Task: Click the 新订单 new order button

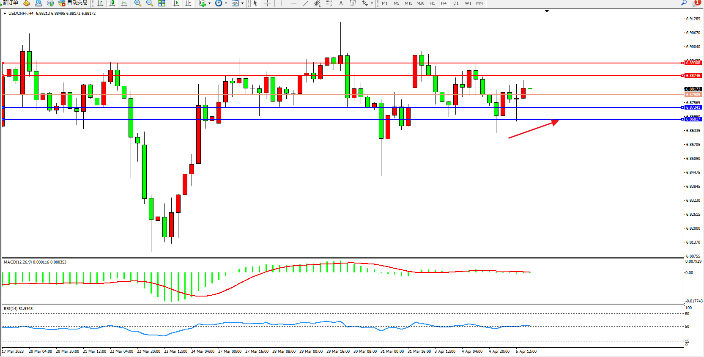Action: point(10,3)
